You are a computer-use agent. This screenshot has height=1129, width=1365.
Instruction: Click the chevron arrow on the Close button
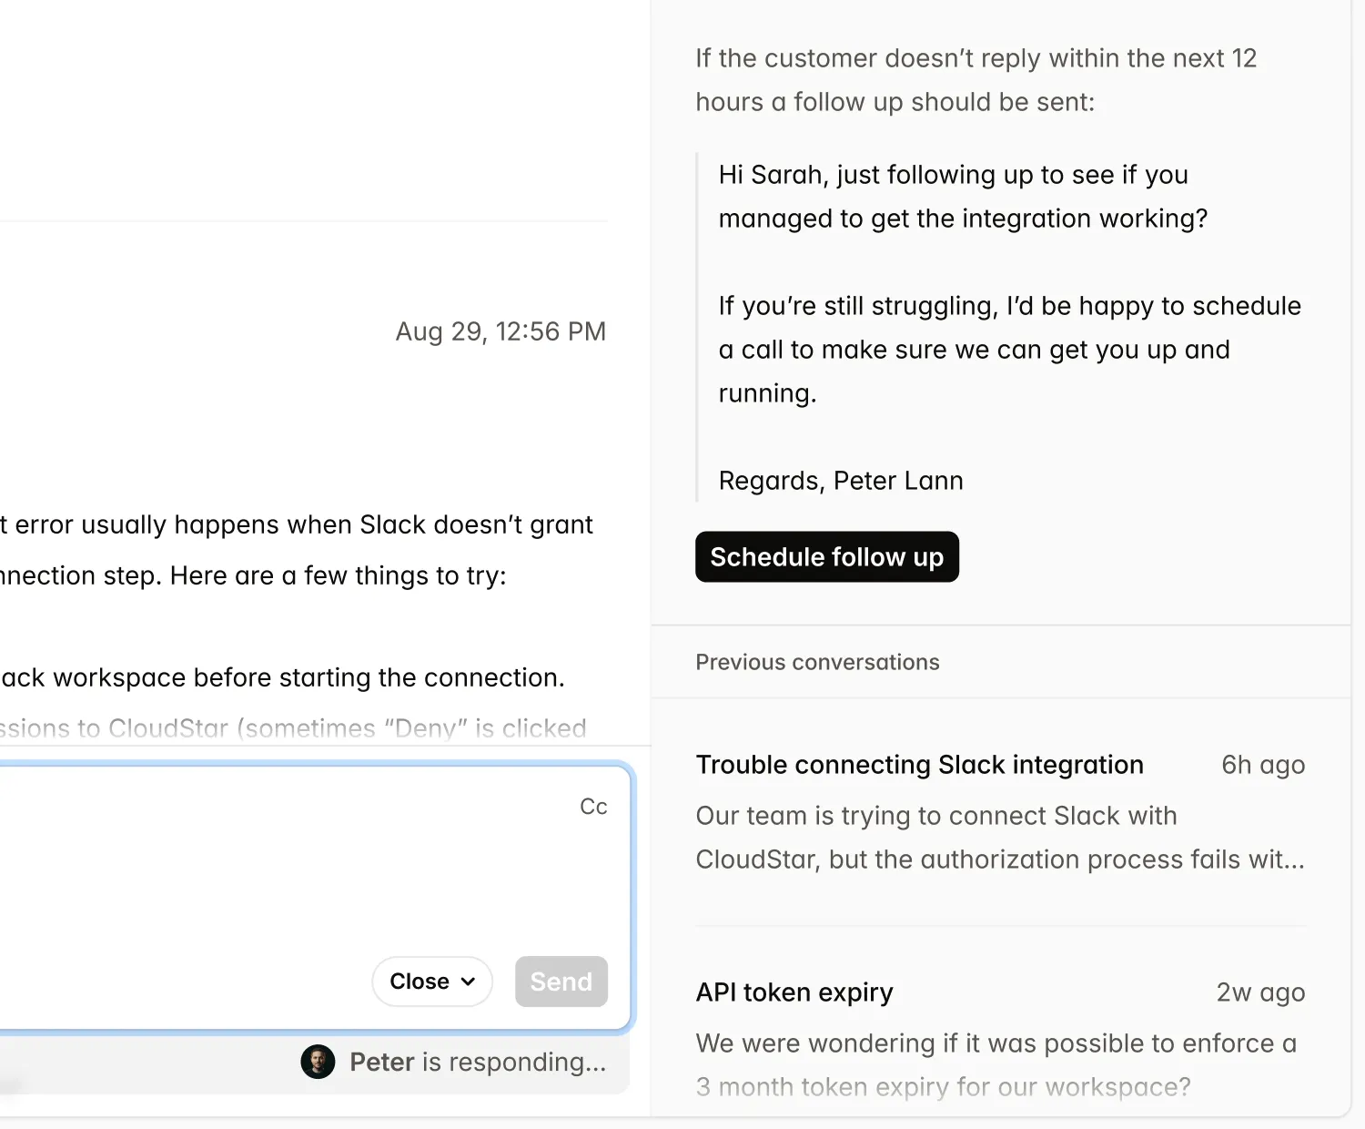tap(468, 982)
